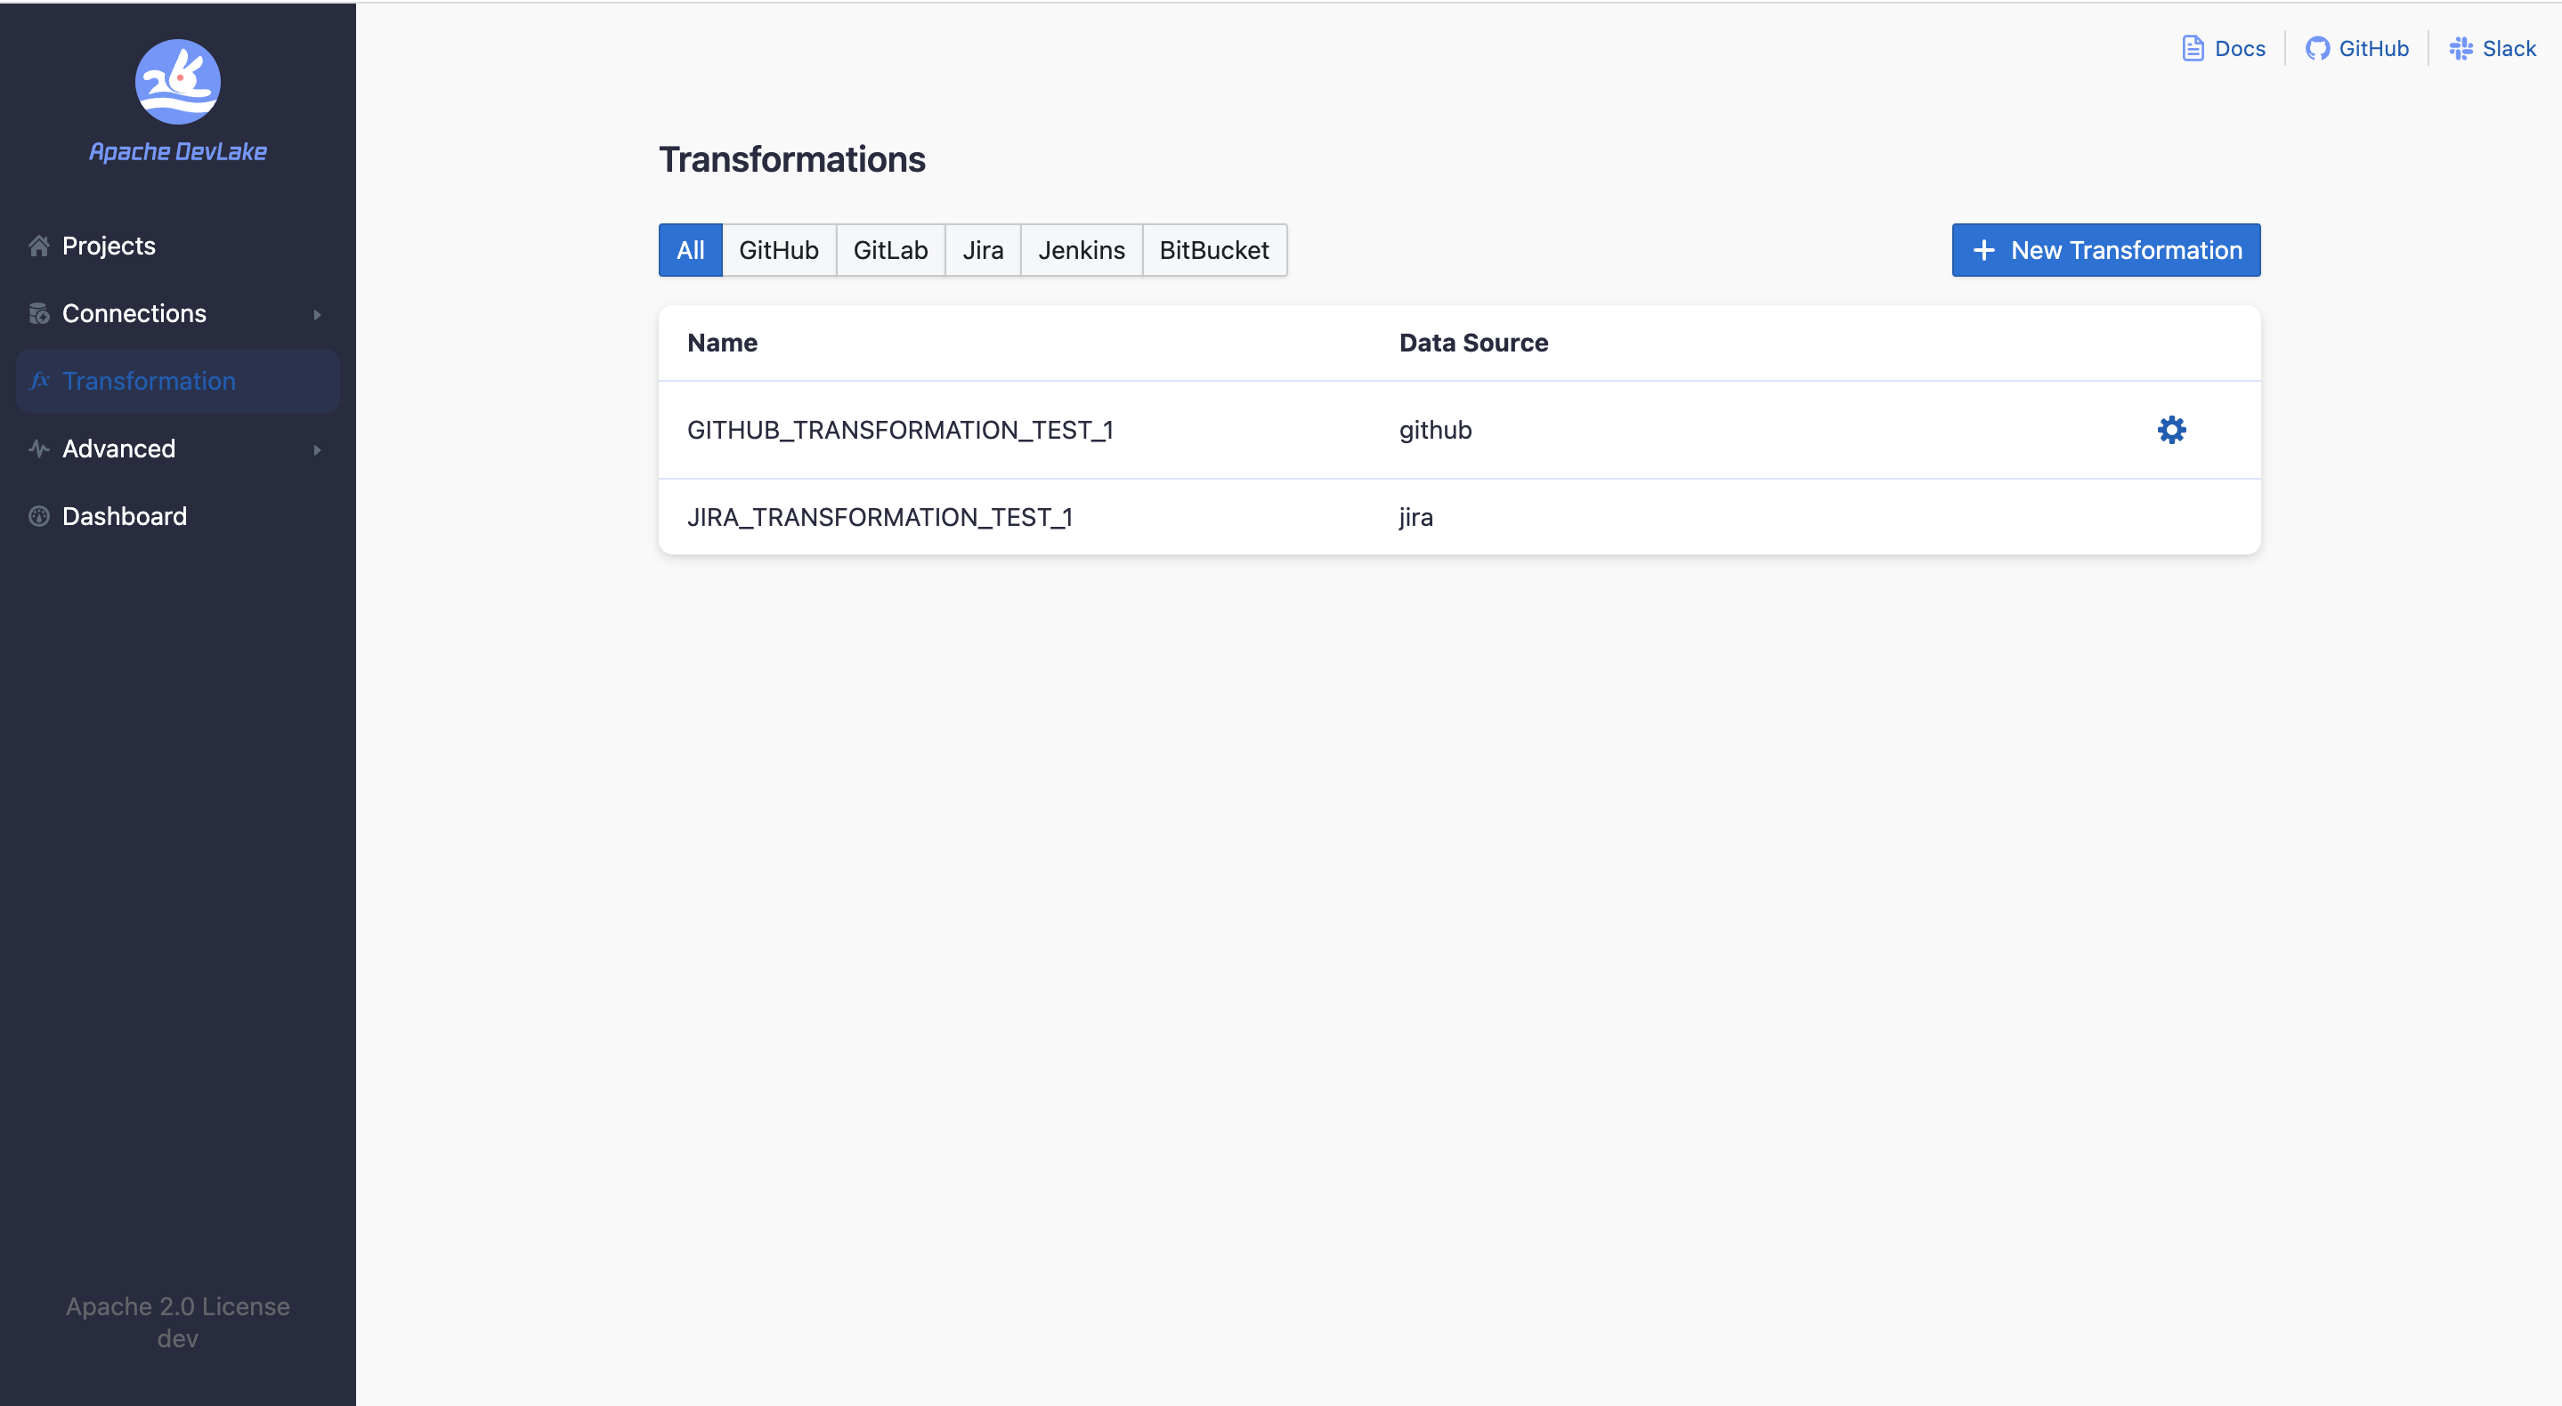Image resolution: width=2562 pixels, height=1406 pixels.
Task: Click the Projects home icon
Action: click(39, 246)
